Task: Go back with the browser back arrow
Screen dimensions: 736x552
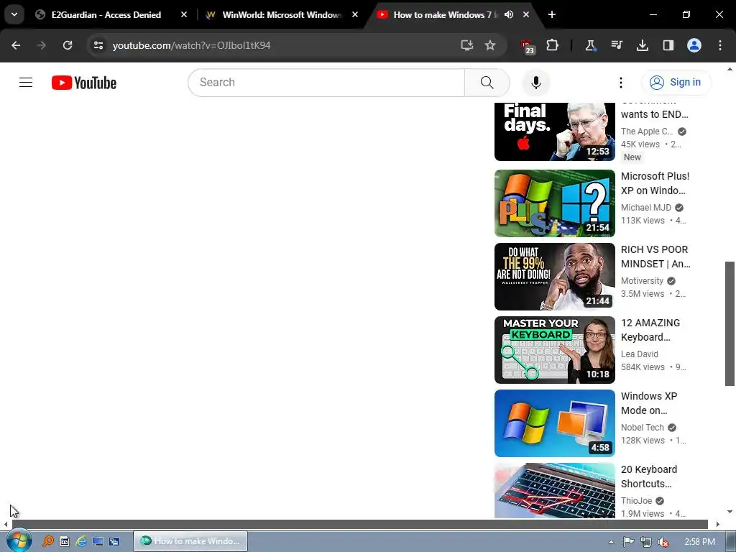Action: (x=16, y=45)
